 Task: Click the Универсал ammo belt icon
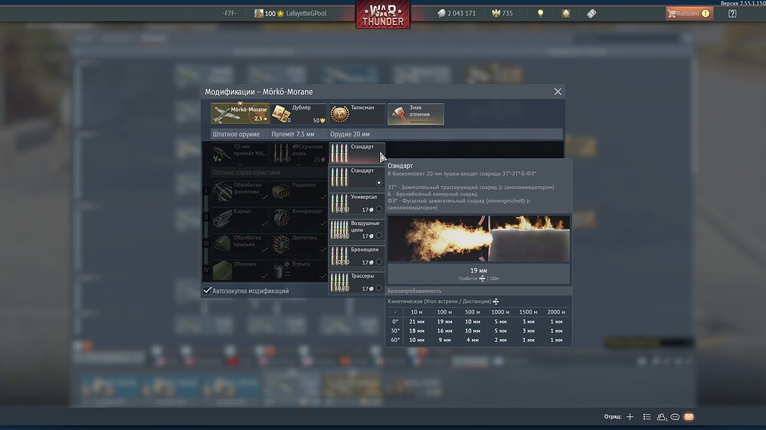point(339,204)
